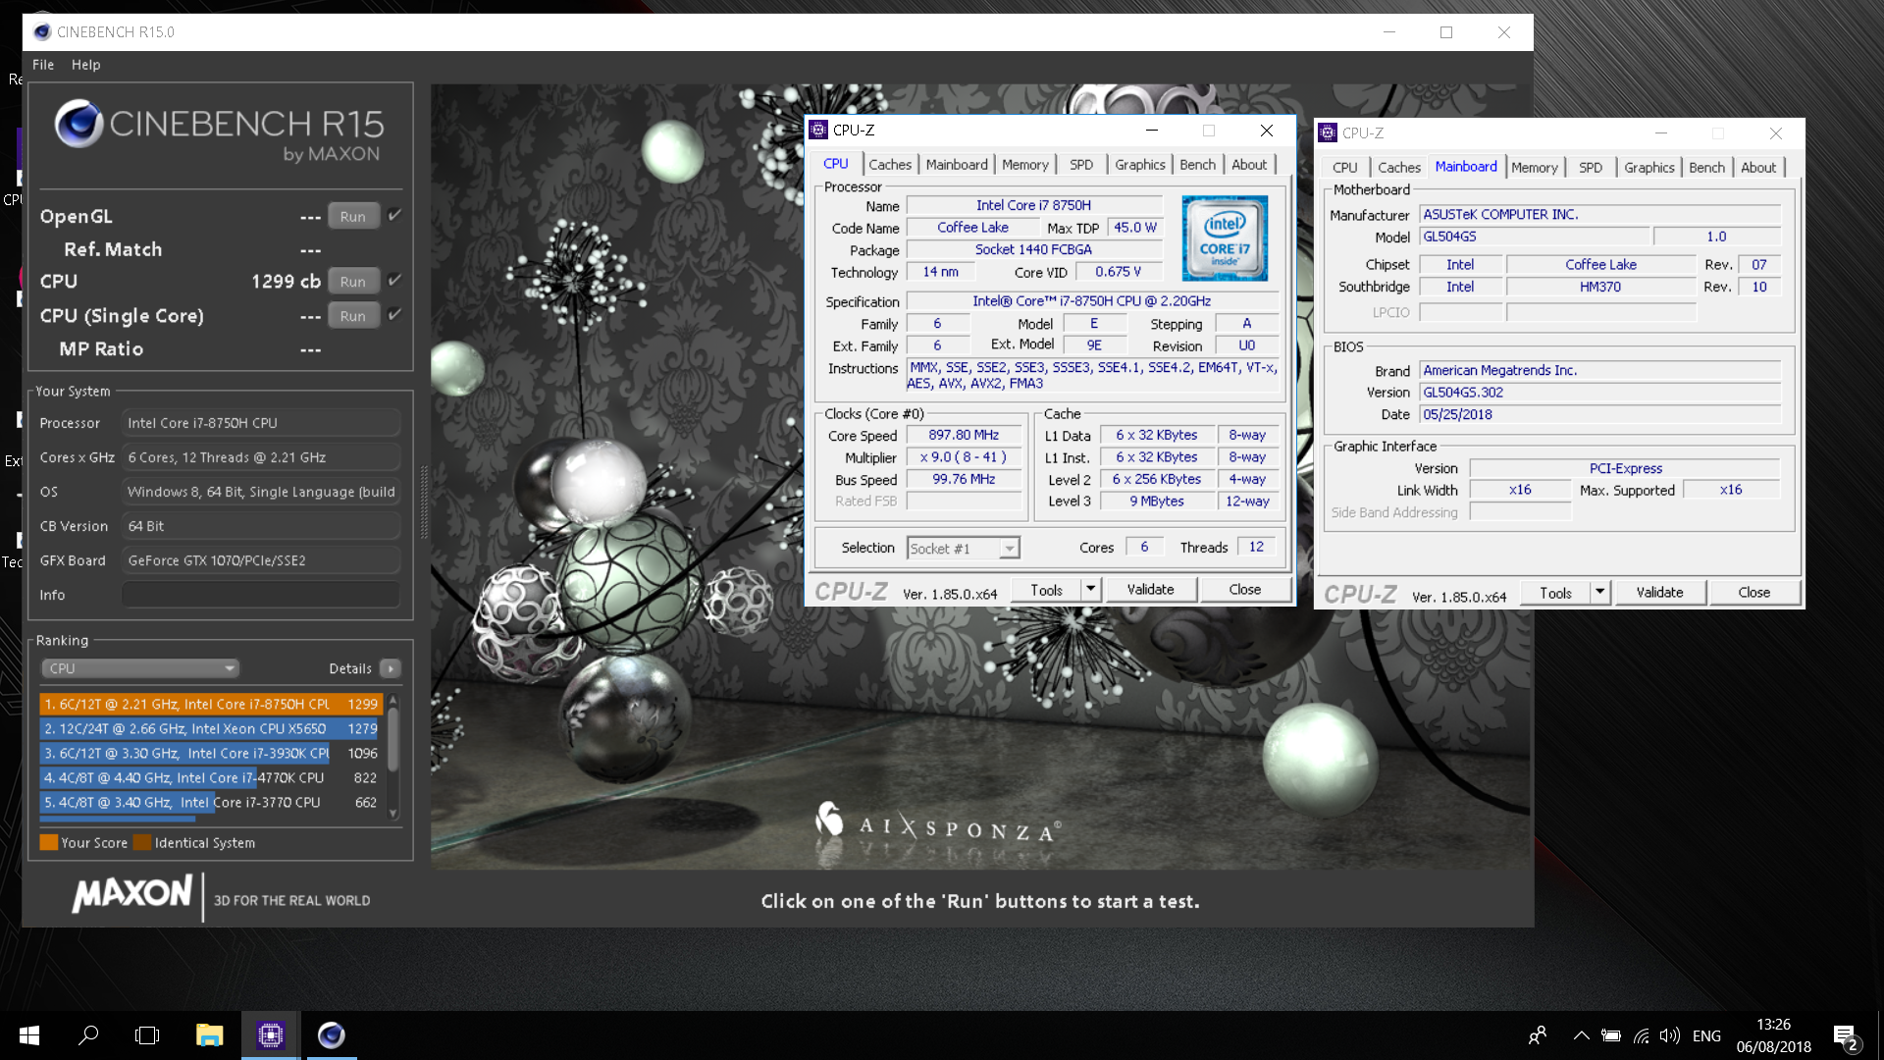Screen dimensions: 1884x1060
Task: Expand Tools dropdown arrow in left CPU-Z
Action: tap(1090, 590)
